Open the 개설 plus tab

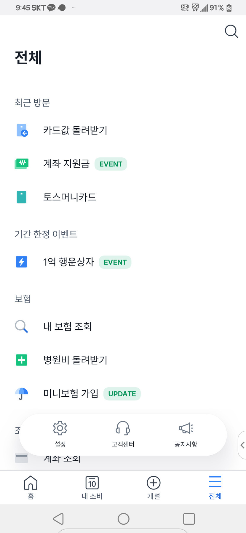click(154, 487)
